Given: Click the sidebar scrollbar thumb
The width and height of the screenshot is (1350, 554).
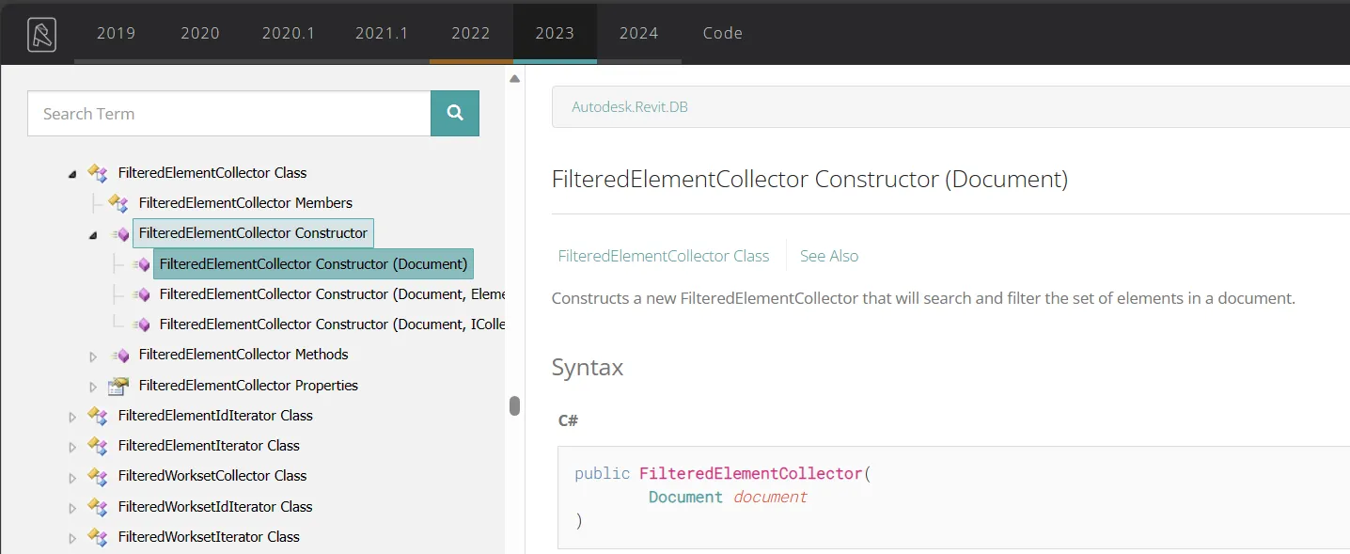Looking at the screenshot, I should click(x=514, y=405).
